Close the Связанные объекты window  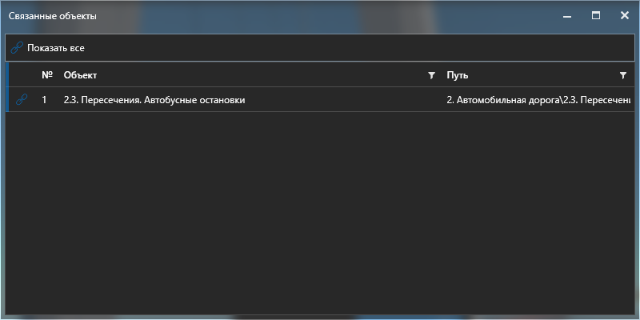point(624,15)
